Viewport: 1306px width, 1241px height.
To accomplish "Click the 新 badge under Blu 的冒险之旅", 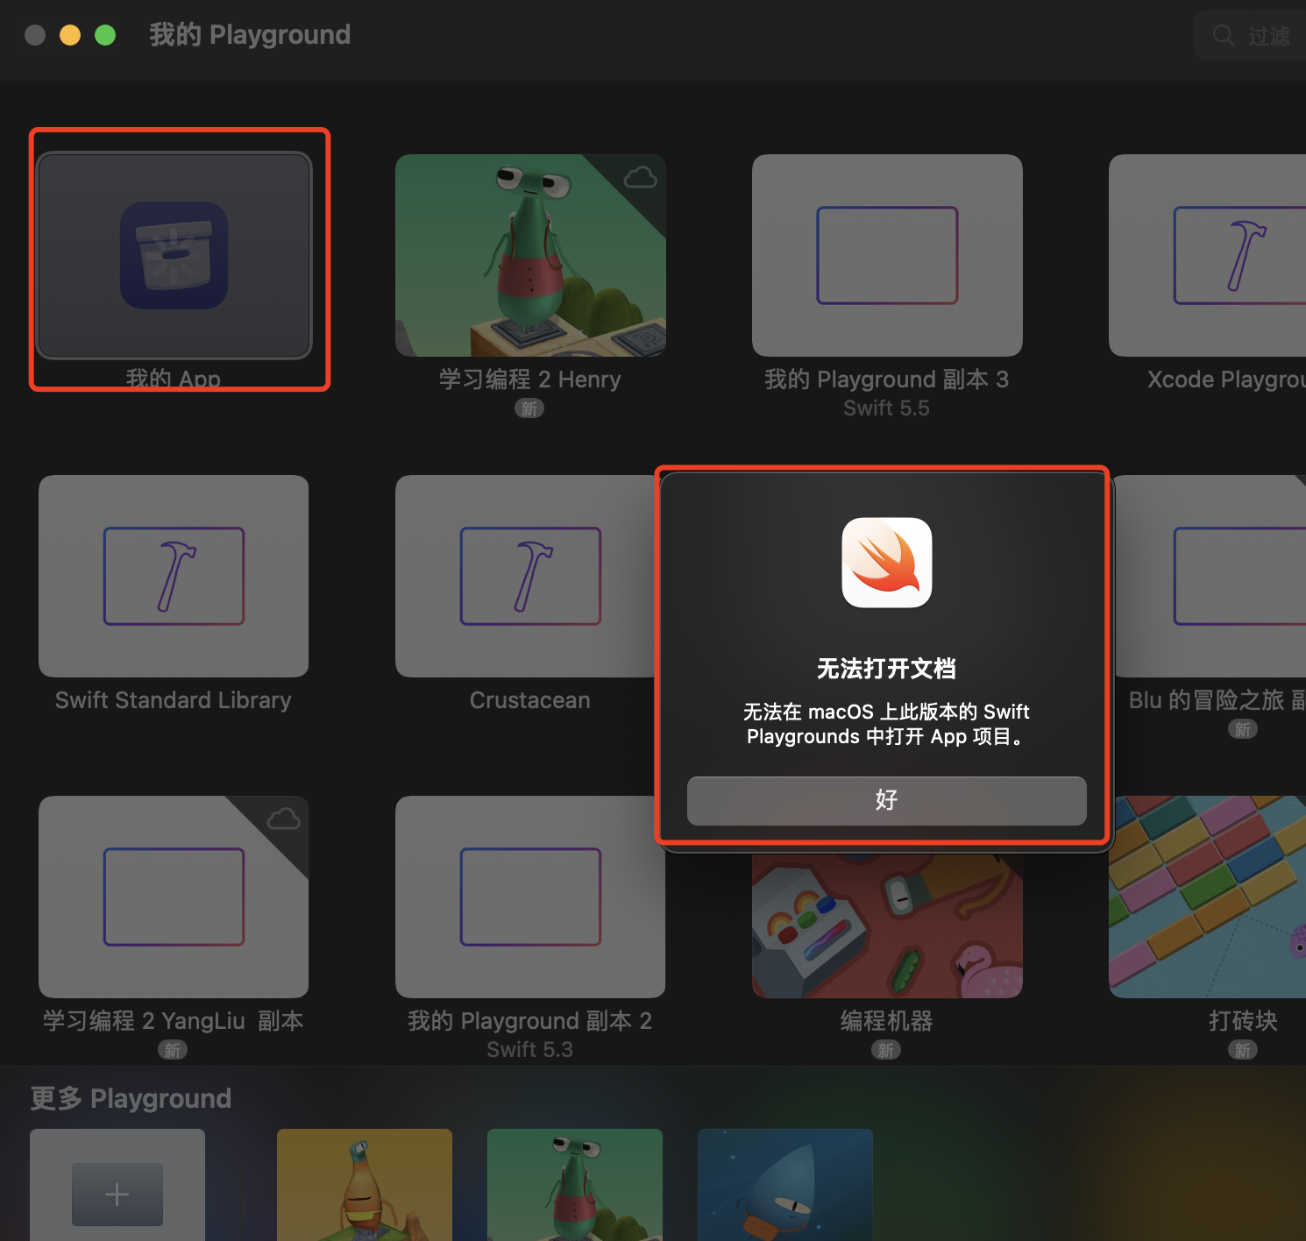I will point(1243,729).
